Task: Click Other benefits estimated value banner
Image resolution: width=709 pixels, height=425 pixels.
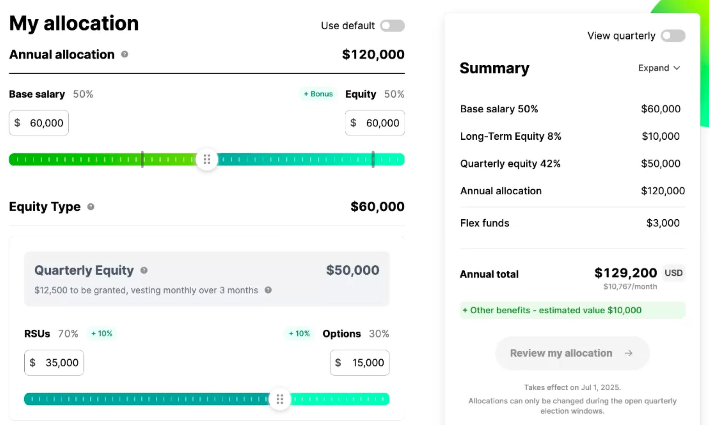Action: coord(572,310)
